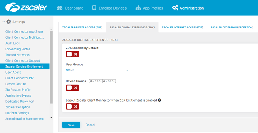The image size is (258, 133).
Task: Select Zscaler Digital Experience (ZDX) tab
Action: [132, 27]
